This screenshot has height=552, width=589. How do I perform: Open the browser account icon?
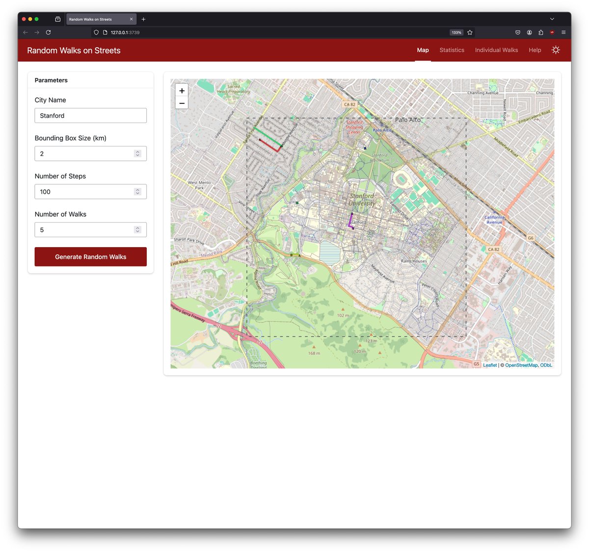529,32
